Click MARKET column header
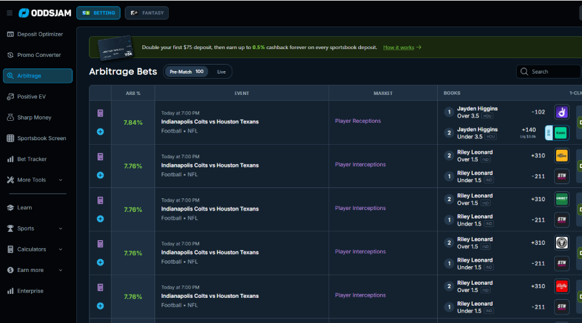 [x=383, y=94]
